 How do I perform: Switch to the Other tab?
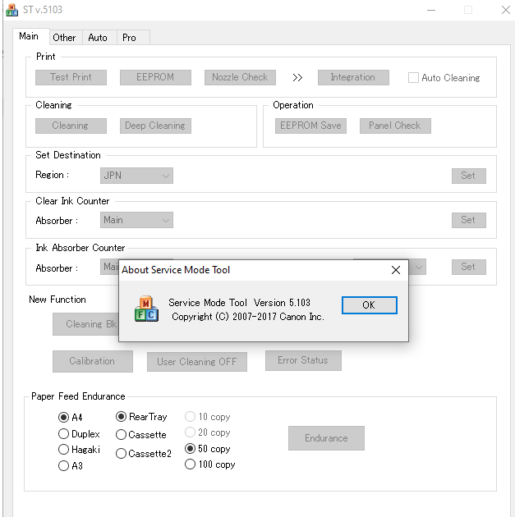tap(64, 38)
